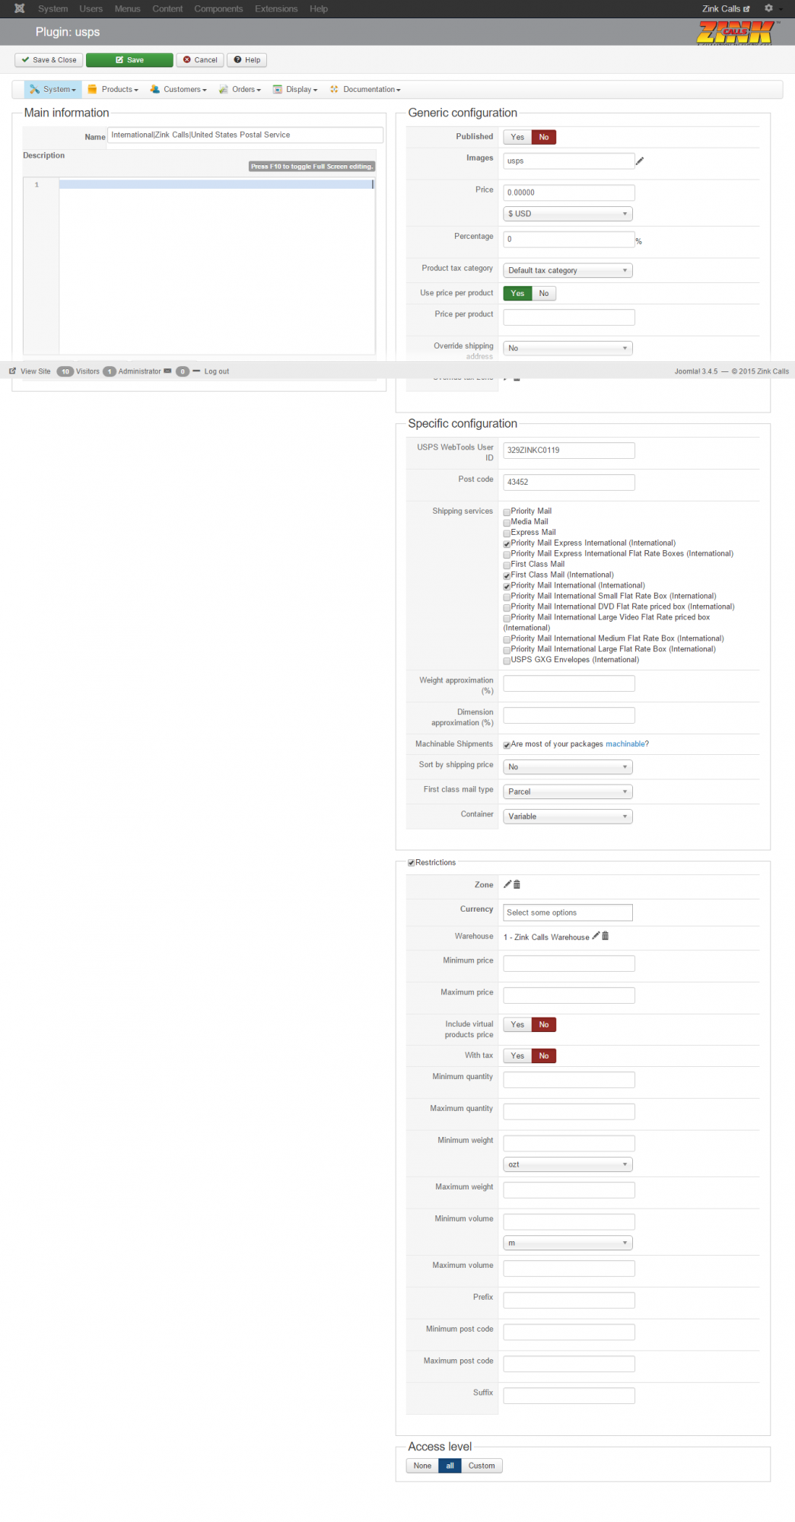Click the Joomla logo icon in top bar

(20, 8)
